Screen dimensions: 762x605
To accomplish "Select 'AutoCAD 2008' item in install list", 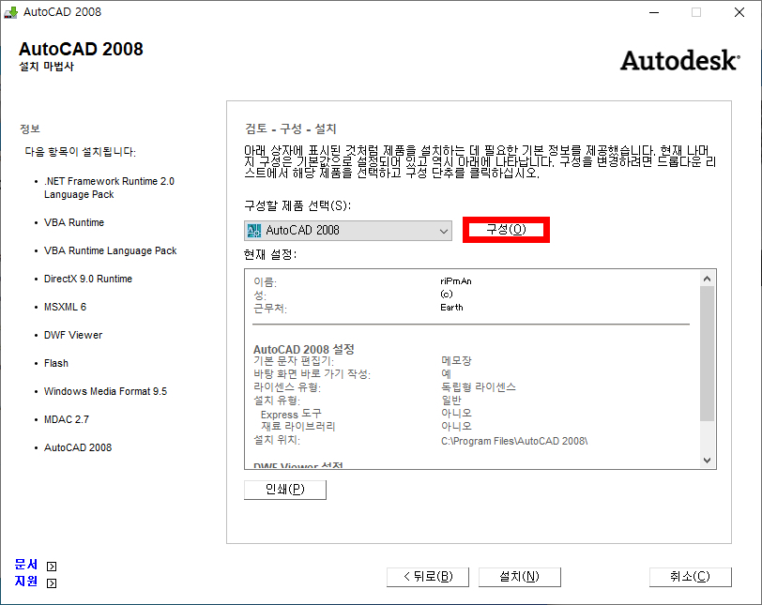I will point(78,447).
